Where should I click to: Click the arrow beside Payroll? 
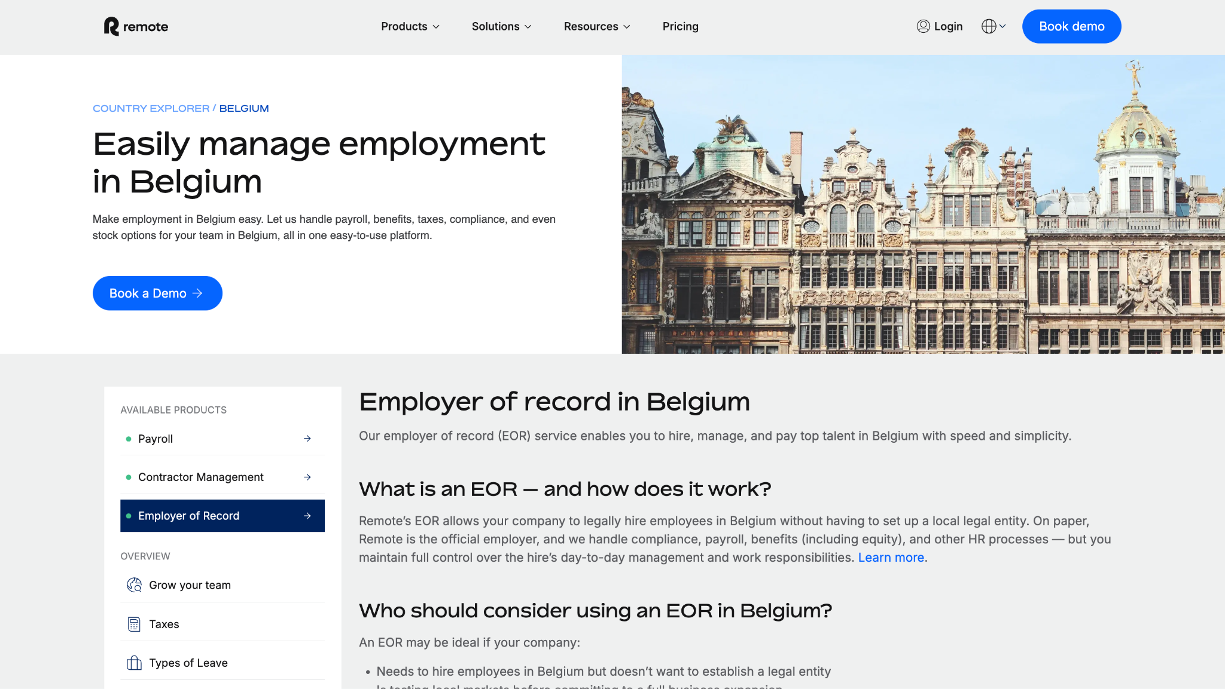[x=307, y=439]
